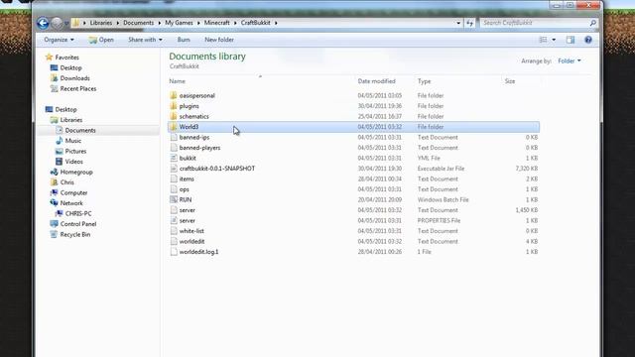This screenshot has width=635, height=357.
Task: Select the RUN batch file icon
Action: pos(174,199)
